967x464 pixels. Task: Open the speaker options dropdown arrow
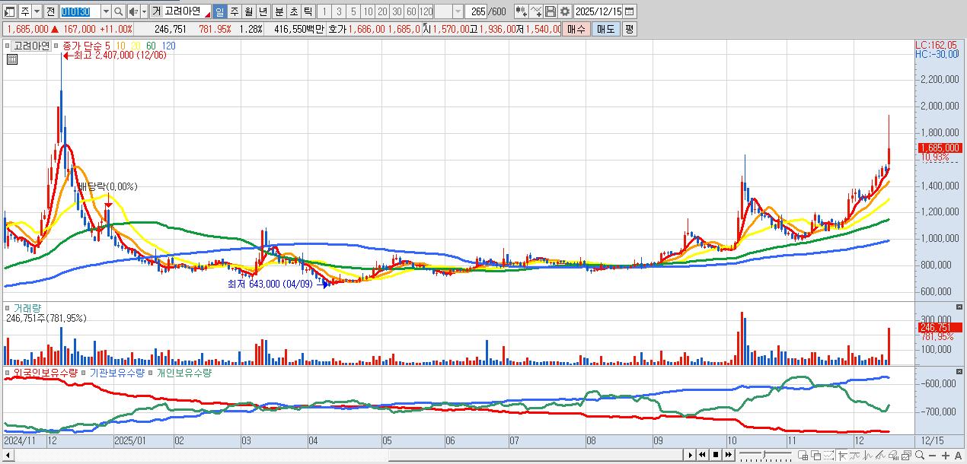pos(144,11)
